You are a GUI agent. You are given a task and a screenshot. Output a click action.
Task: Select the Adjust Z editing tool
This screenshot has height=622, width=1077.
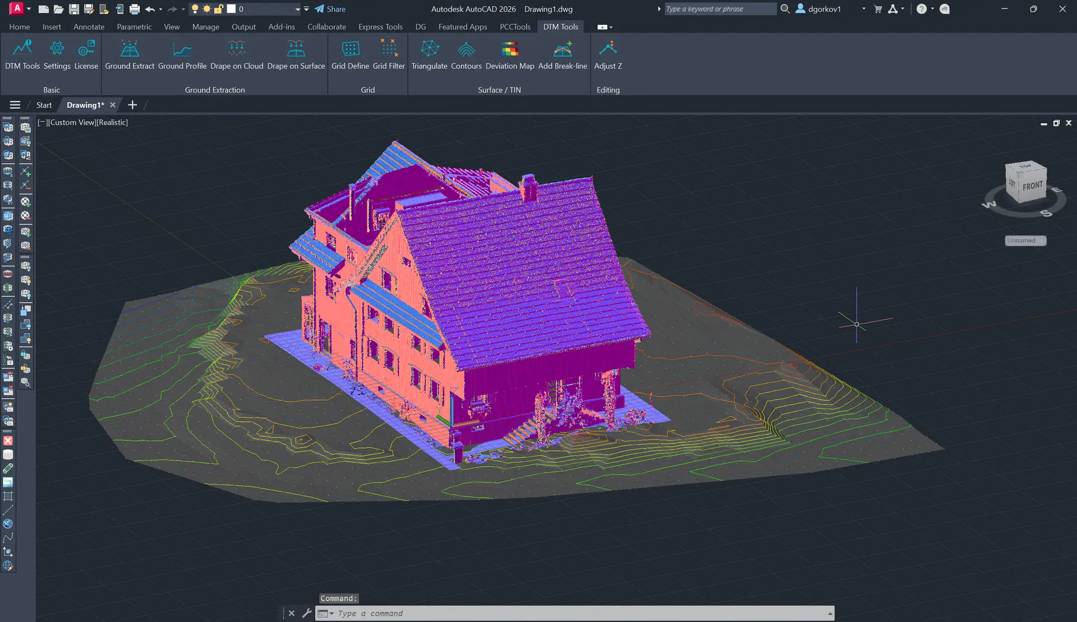(x=608, y=55)
